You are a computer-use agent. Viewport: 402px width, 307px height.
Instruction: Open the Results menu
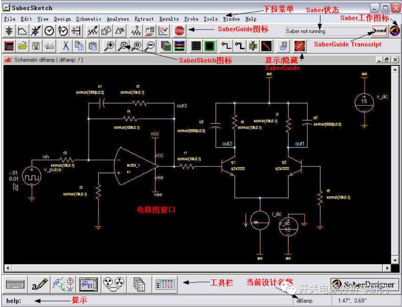[x=169, y=19]
